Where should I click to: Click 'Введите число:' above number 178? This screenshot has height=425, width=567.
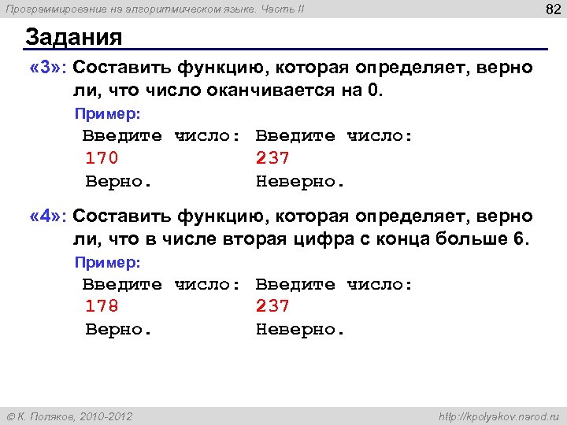pos(161,285)
